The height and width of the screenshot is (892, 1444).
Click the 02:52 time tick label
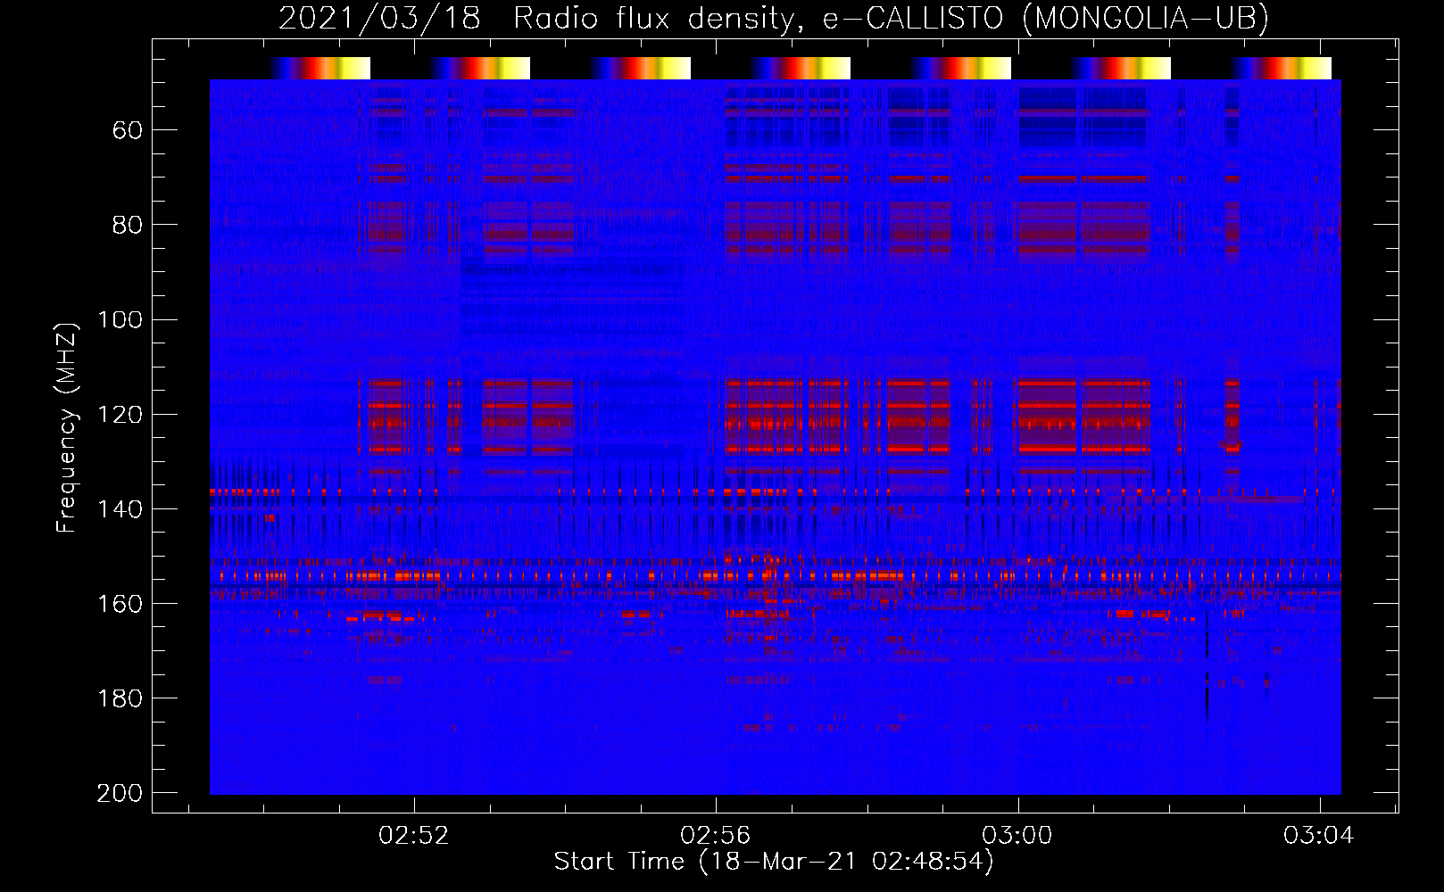click(x=414, y=836)
